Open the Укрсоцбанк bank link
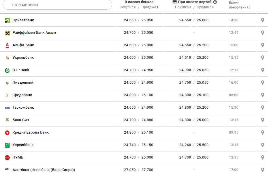The image size is (268, 175). point(23,58)
